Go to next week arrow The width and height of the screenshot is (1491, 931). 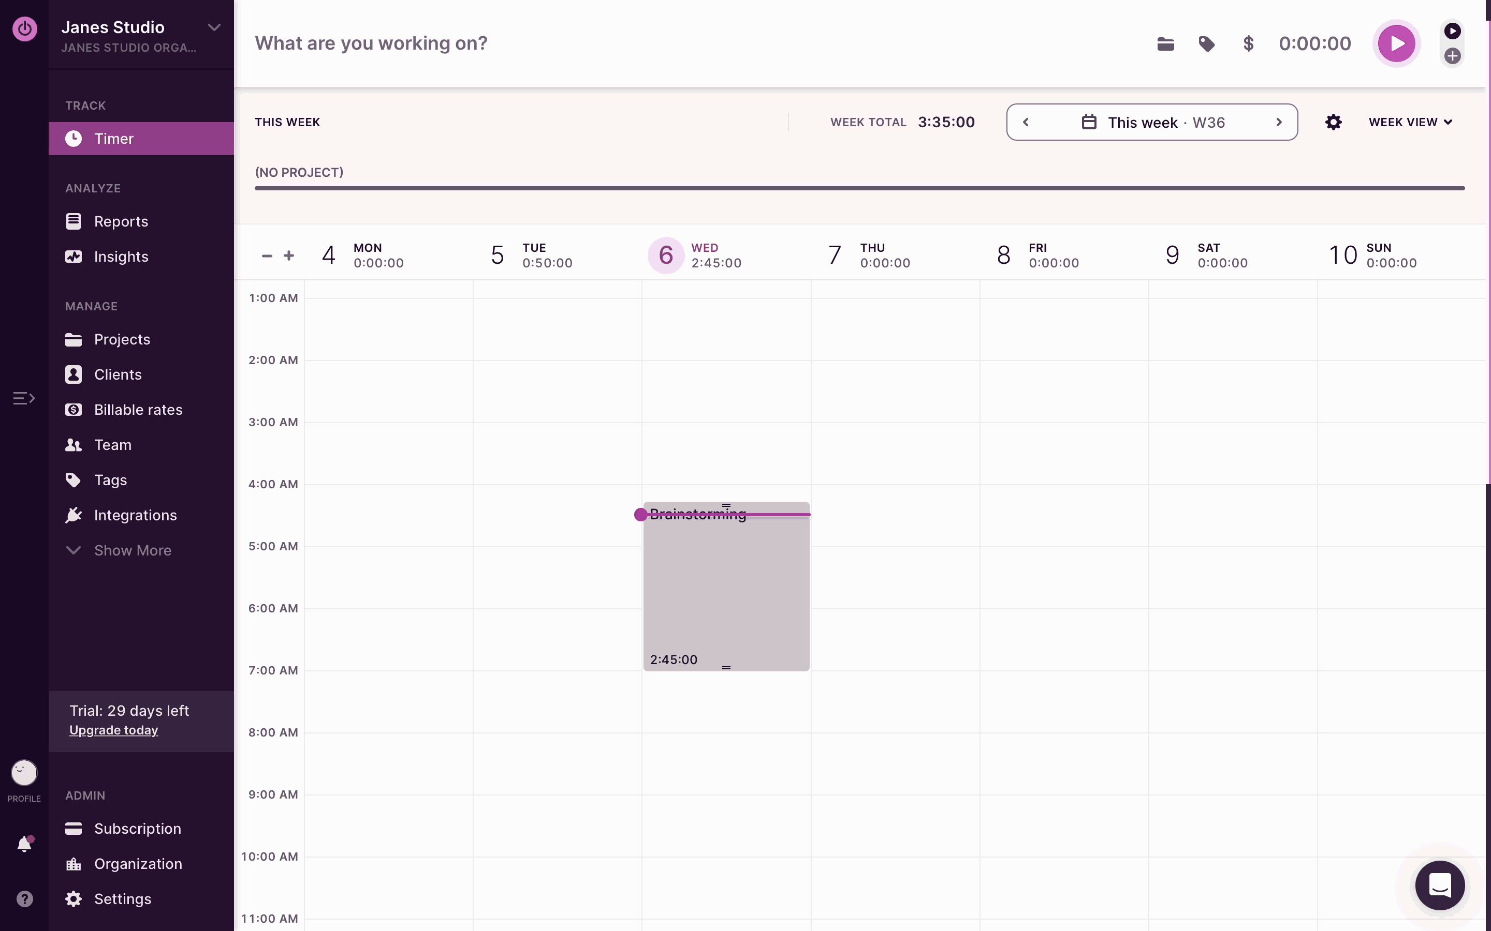1279,122
